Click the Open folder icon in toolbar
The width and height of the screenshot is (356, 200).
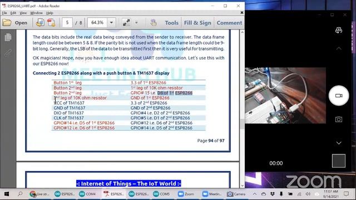(x=7, y=23)
